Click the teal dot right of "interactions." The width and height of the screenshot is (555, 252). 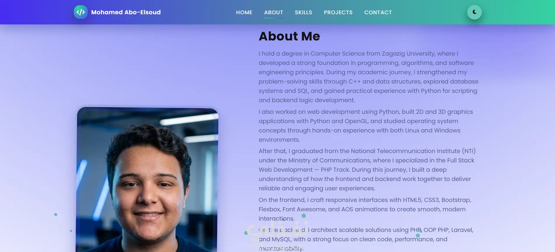[x=304, y=216]
